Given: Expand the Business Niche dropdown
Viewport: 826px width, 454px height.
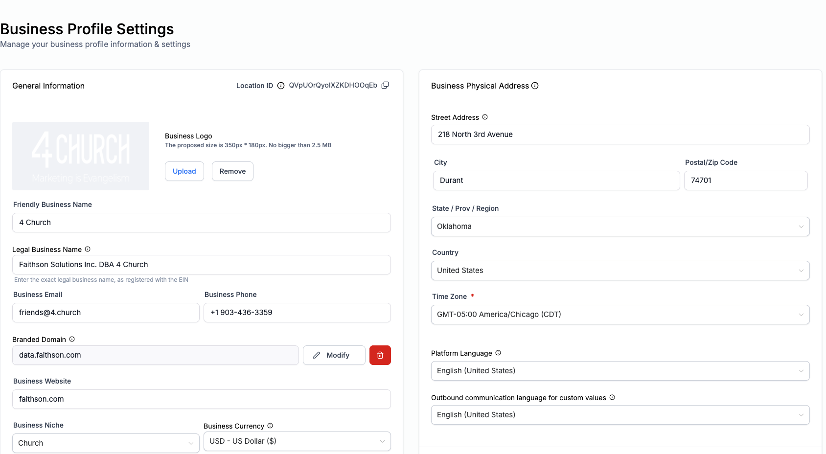Looking at the screenshot, I should [x=106, y=443].
